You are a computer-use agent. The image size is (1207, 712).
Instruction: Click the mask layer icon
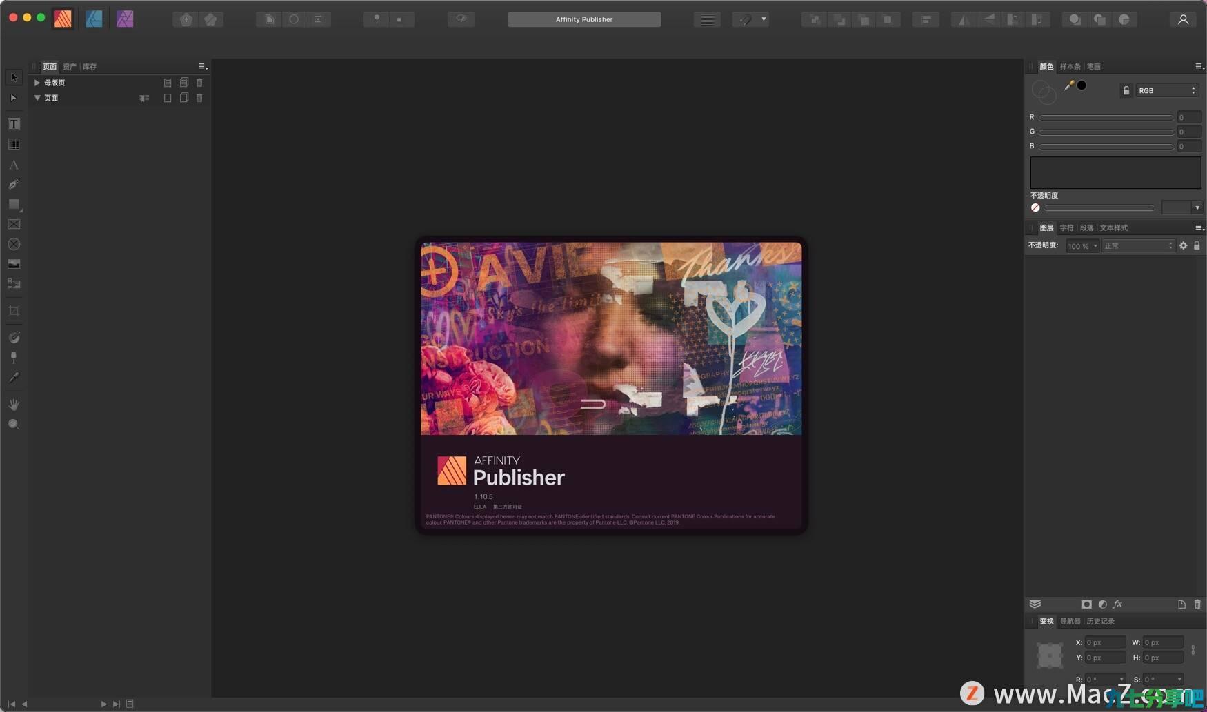tap(1086, 604)
